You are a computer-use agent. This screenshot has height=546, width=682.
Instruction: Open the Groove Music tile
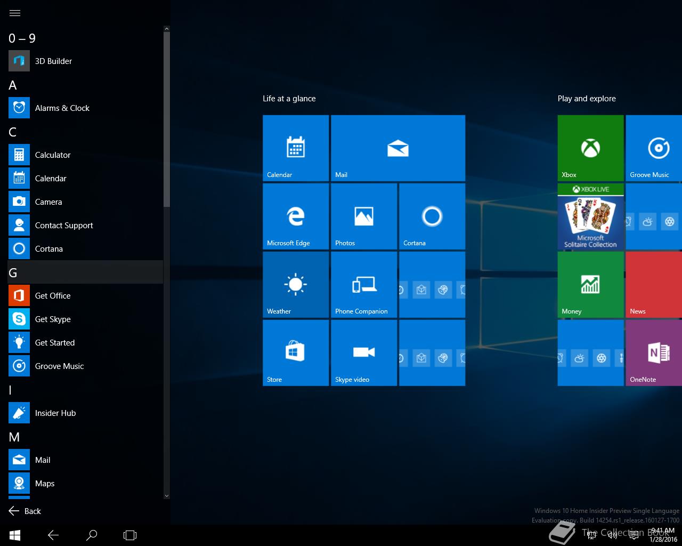click(654, 148)
